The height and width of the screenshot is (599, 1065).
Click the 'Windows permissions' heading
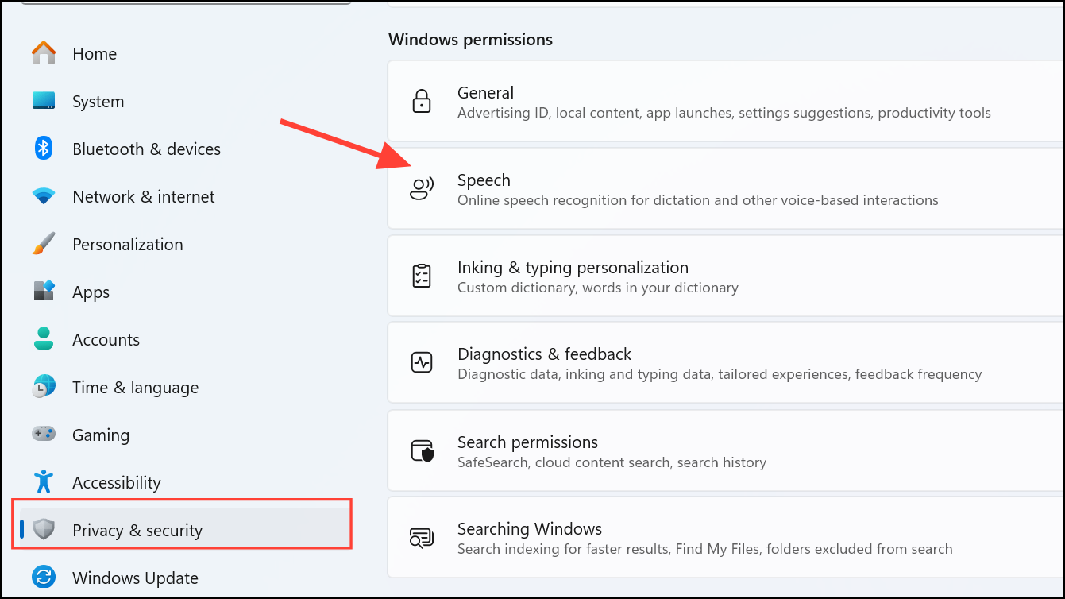tap(470, 39)
